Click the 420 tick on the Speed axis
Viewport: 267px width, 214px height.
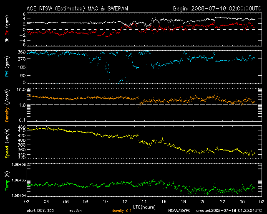point(22,135)
